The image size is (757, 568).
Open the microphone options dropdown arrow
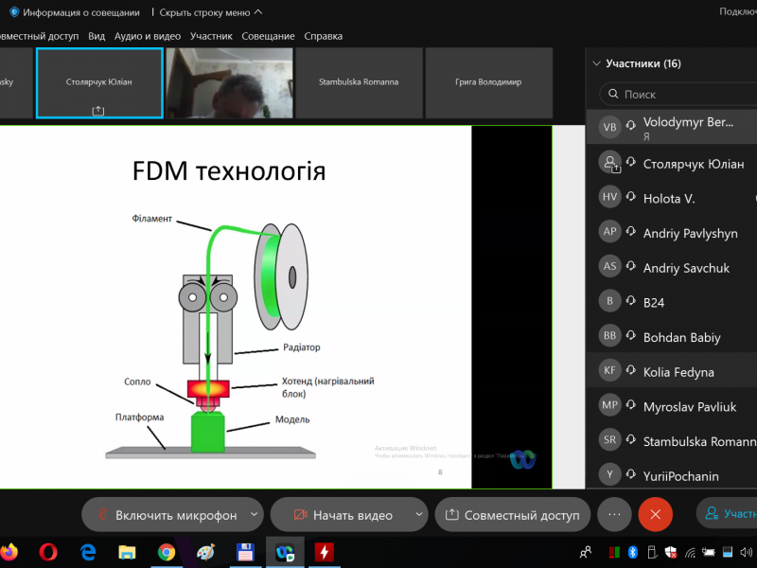point(253,515)
